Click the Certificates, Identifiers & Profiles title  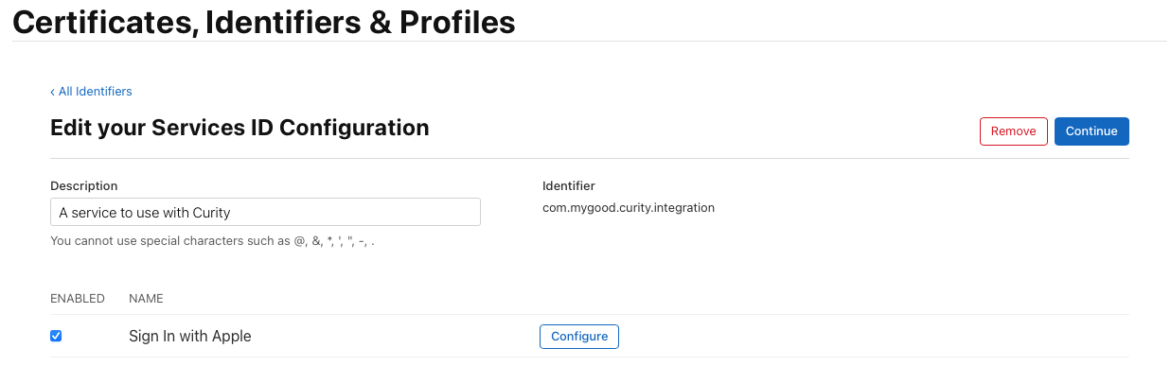263,22
